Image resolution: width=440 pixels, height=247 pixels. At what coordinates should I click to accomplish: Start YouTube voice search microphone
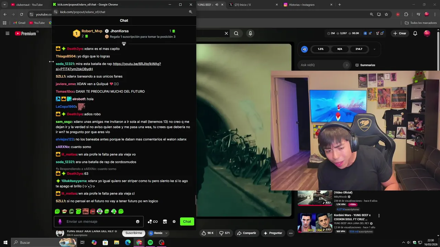coord(250,33)
